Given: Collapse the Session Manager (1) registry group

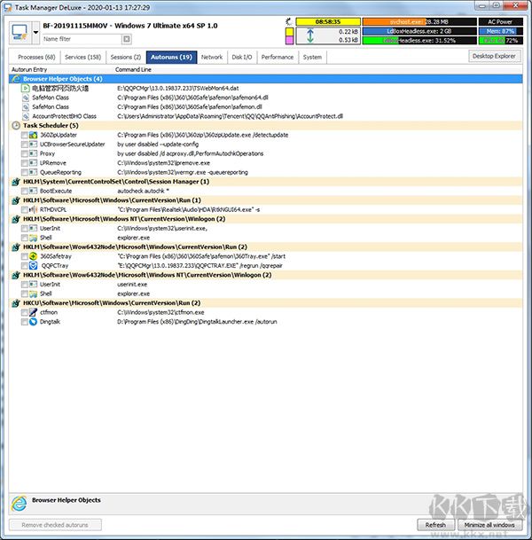Looking at the screenshot, I should tap(265, 182).
